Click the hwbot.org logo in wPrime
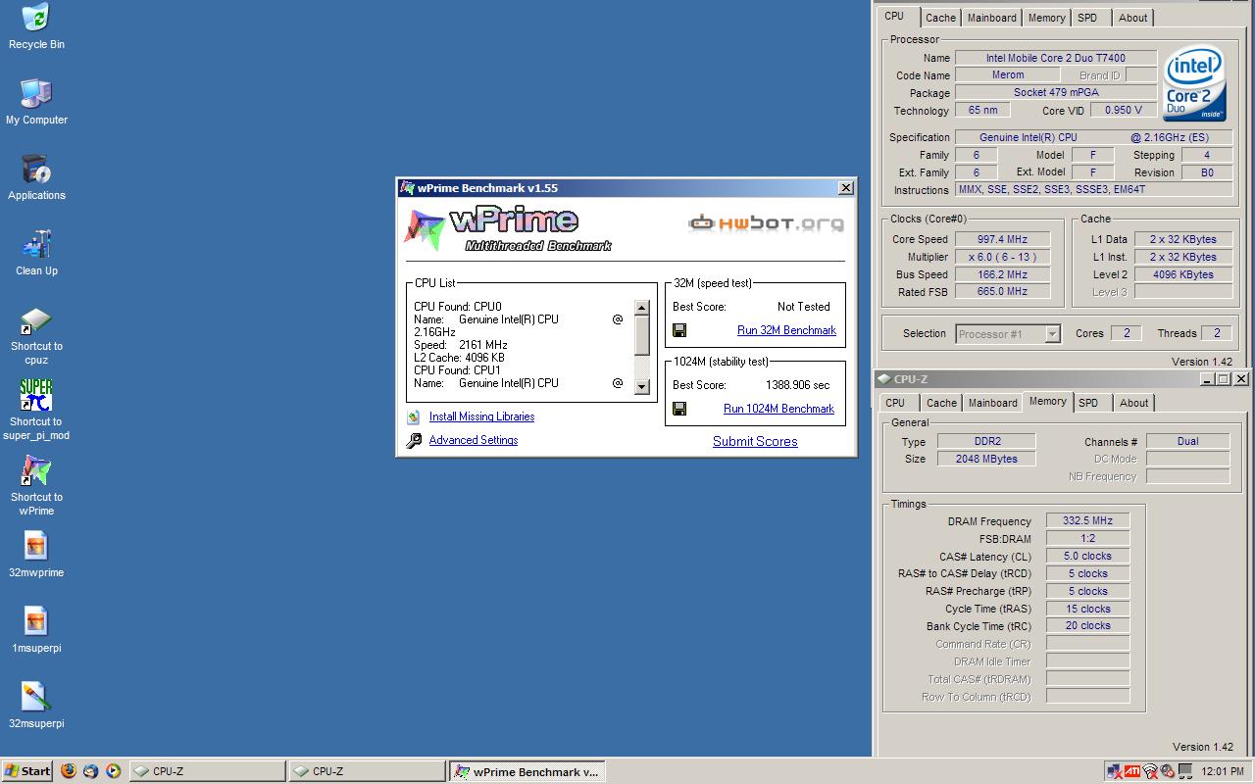The height and width of the screenshot is (784, 1255). (x=766, y=223)
